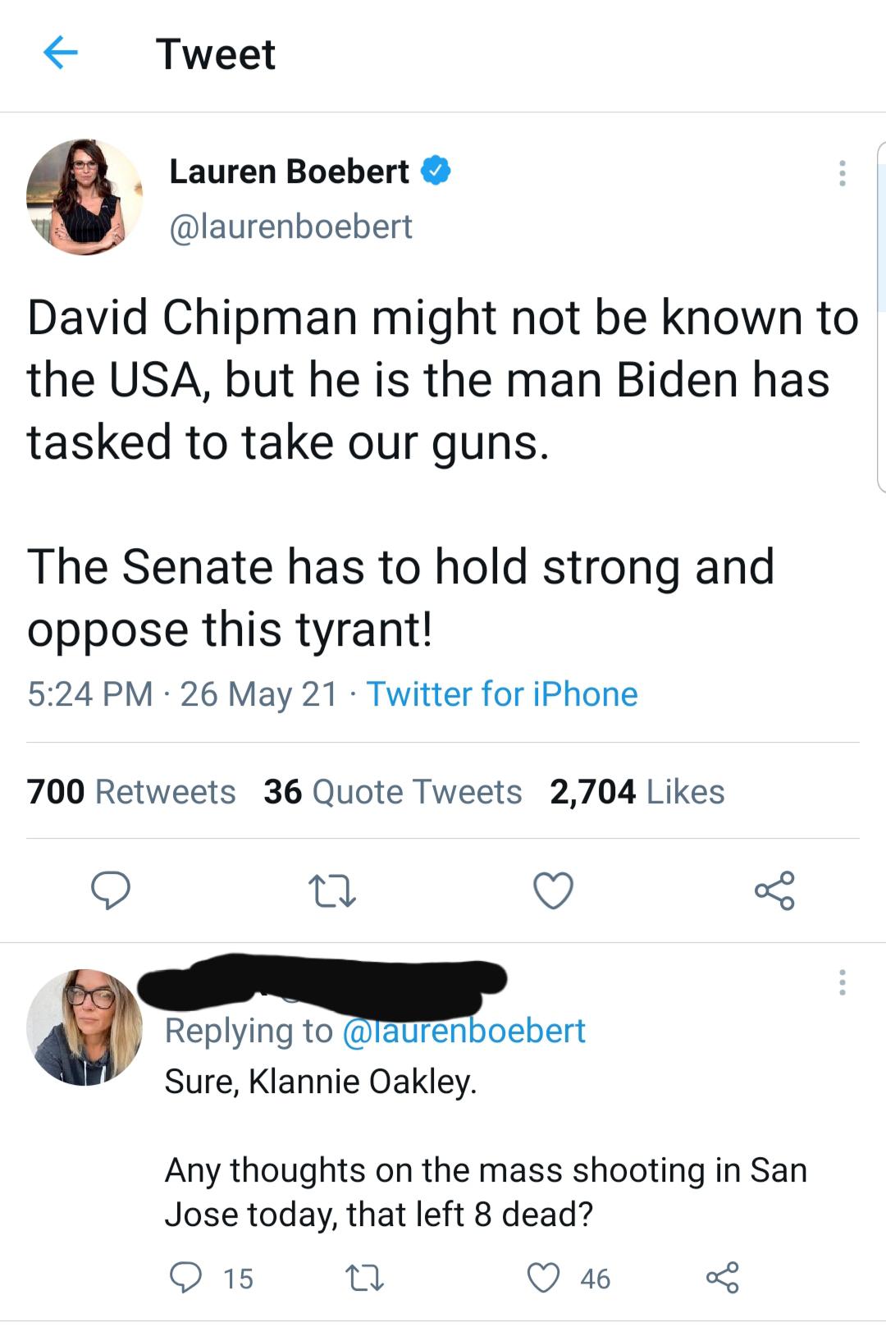
Task: Click the blue verified badge icon
Action: (436, 172)
